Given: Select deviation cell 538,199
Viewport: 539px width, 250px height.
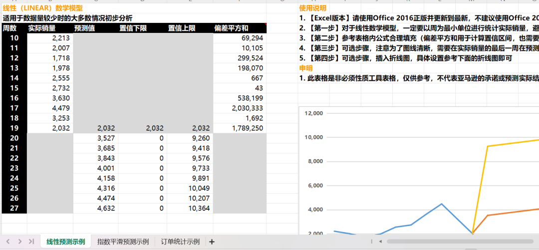Looking at the screenshot, I should (240, 98).
